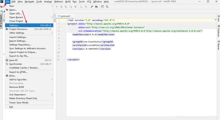Select Settings... in the File menu
220x120 pixels.
pyautogui.click(x=14, y=25)
